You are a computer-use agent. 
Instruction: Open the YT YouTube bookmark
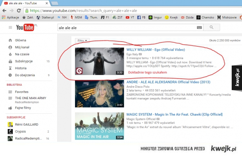pos(130,17)
